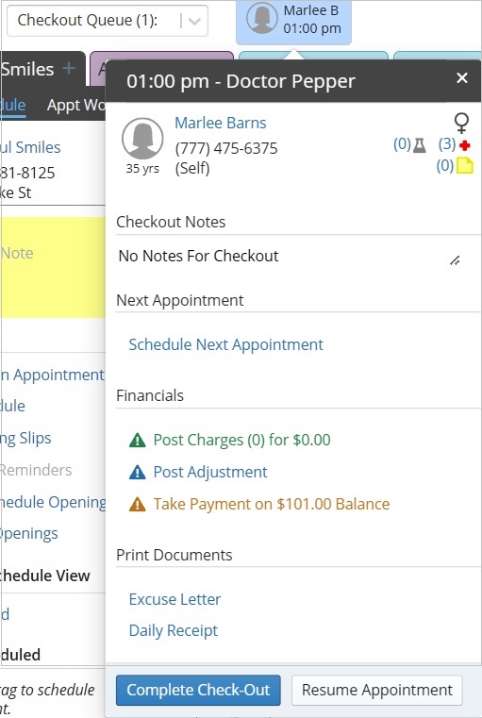Print the Daily Receipt
Screen dimensions: 482x718
pos(174,630)
